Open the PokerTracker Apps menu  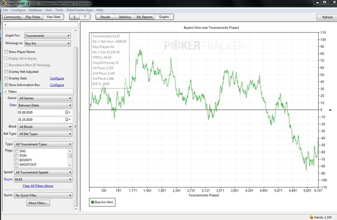point(79,10)
